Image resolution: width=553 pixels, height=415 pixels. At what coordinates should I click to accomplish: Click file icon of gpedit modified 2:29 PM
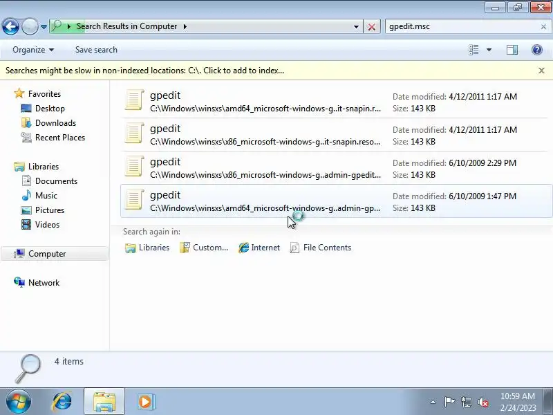point(134,166)
